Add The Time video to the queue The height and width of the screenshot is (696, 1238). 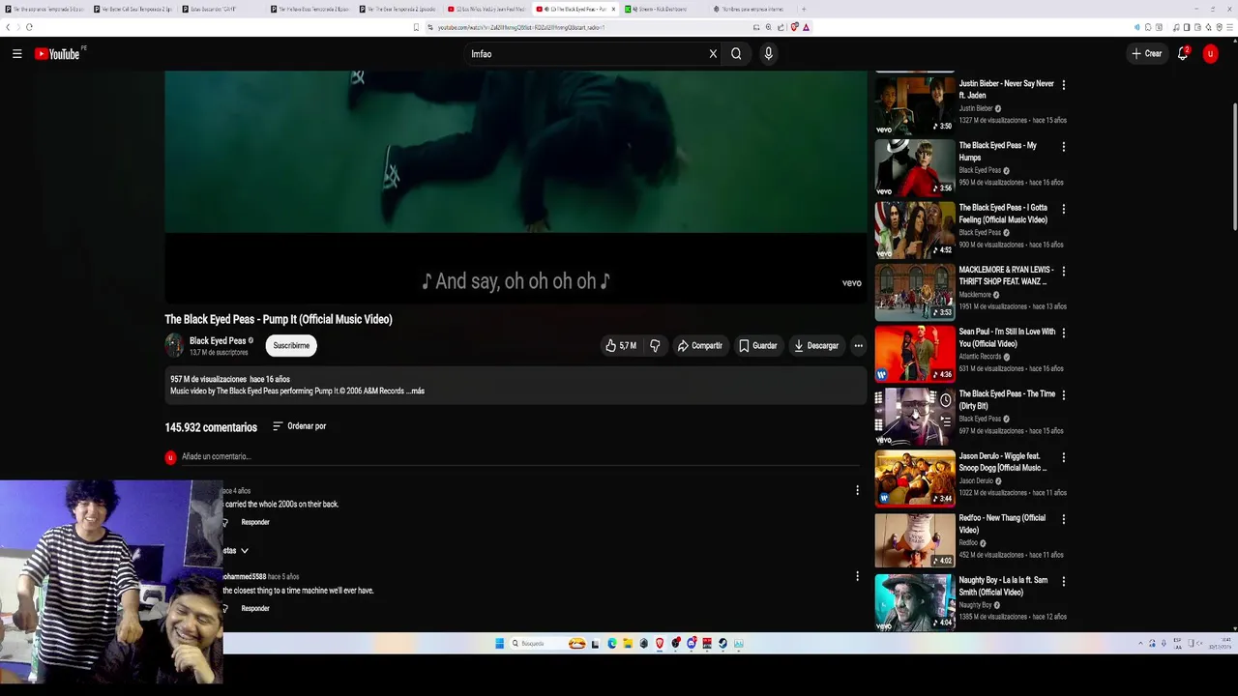946,421
